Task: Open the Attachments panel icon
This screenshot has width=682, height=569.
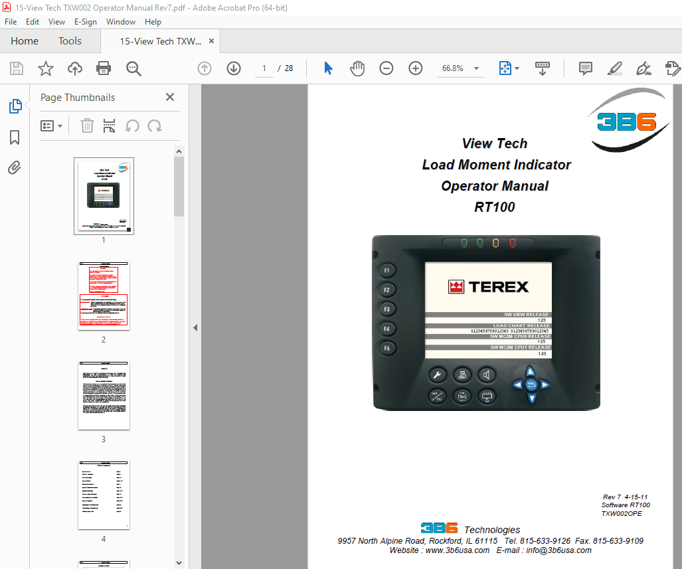Action: 15,167
